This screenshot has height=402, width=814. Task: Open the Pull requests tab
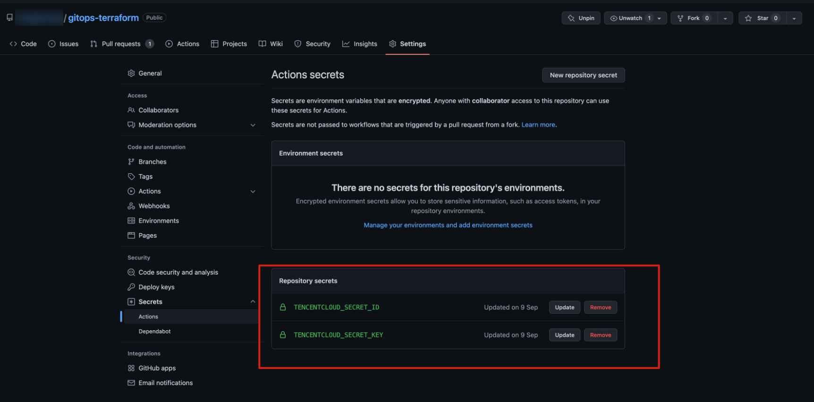[121, 44]
